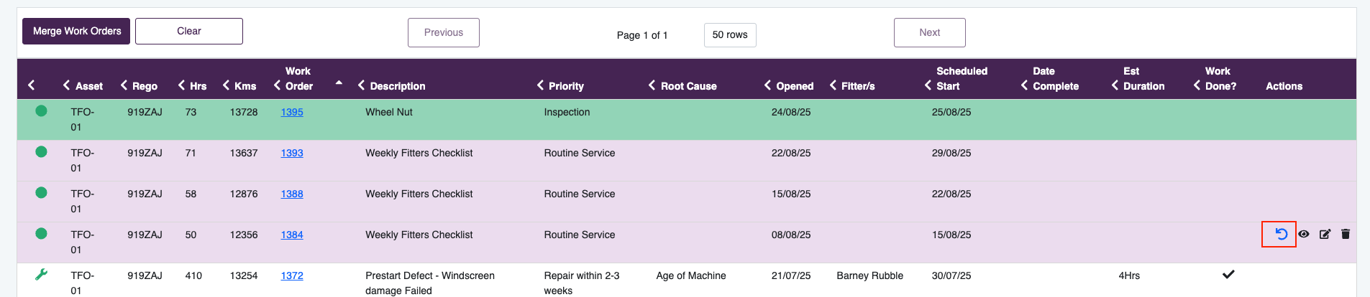Delete work order 1384 with trash icon
The image size is (1370, 297).
(x=1346, y=234)
